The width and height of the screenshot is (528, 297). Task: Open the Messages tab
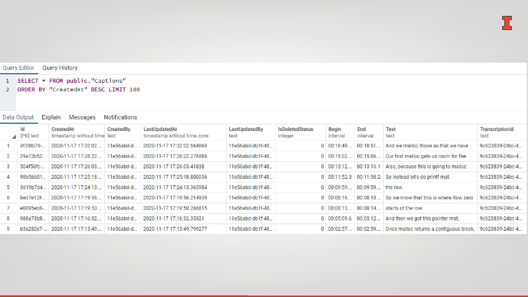pyautogui.click(x=82, y=117)
